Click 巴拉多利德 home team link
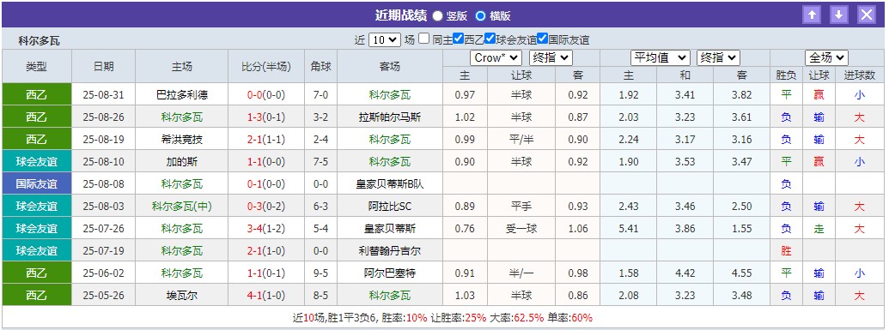 [x=181, y=95]
